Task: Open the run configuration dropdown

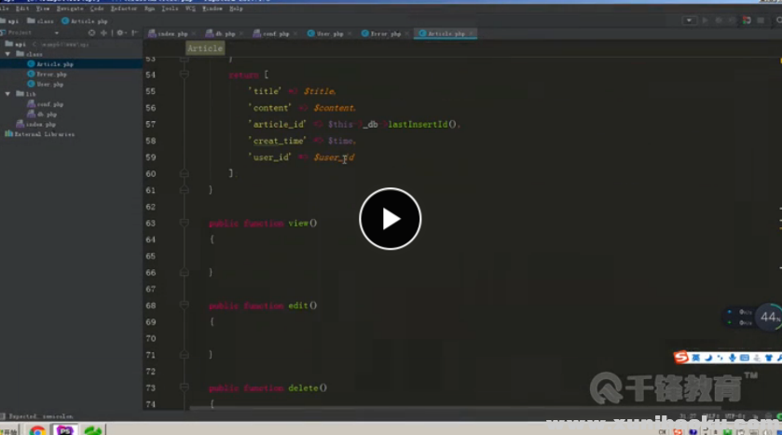Action: click(x=690, y=20)
